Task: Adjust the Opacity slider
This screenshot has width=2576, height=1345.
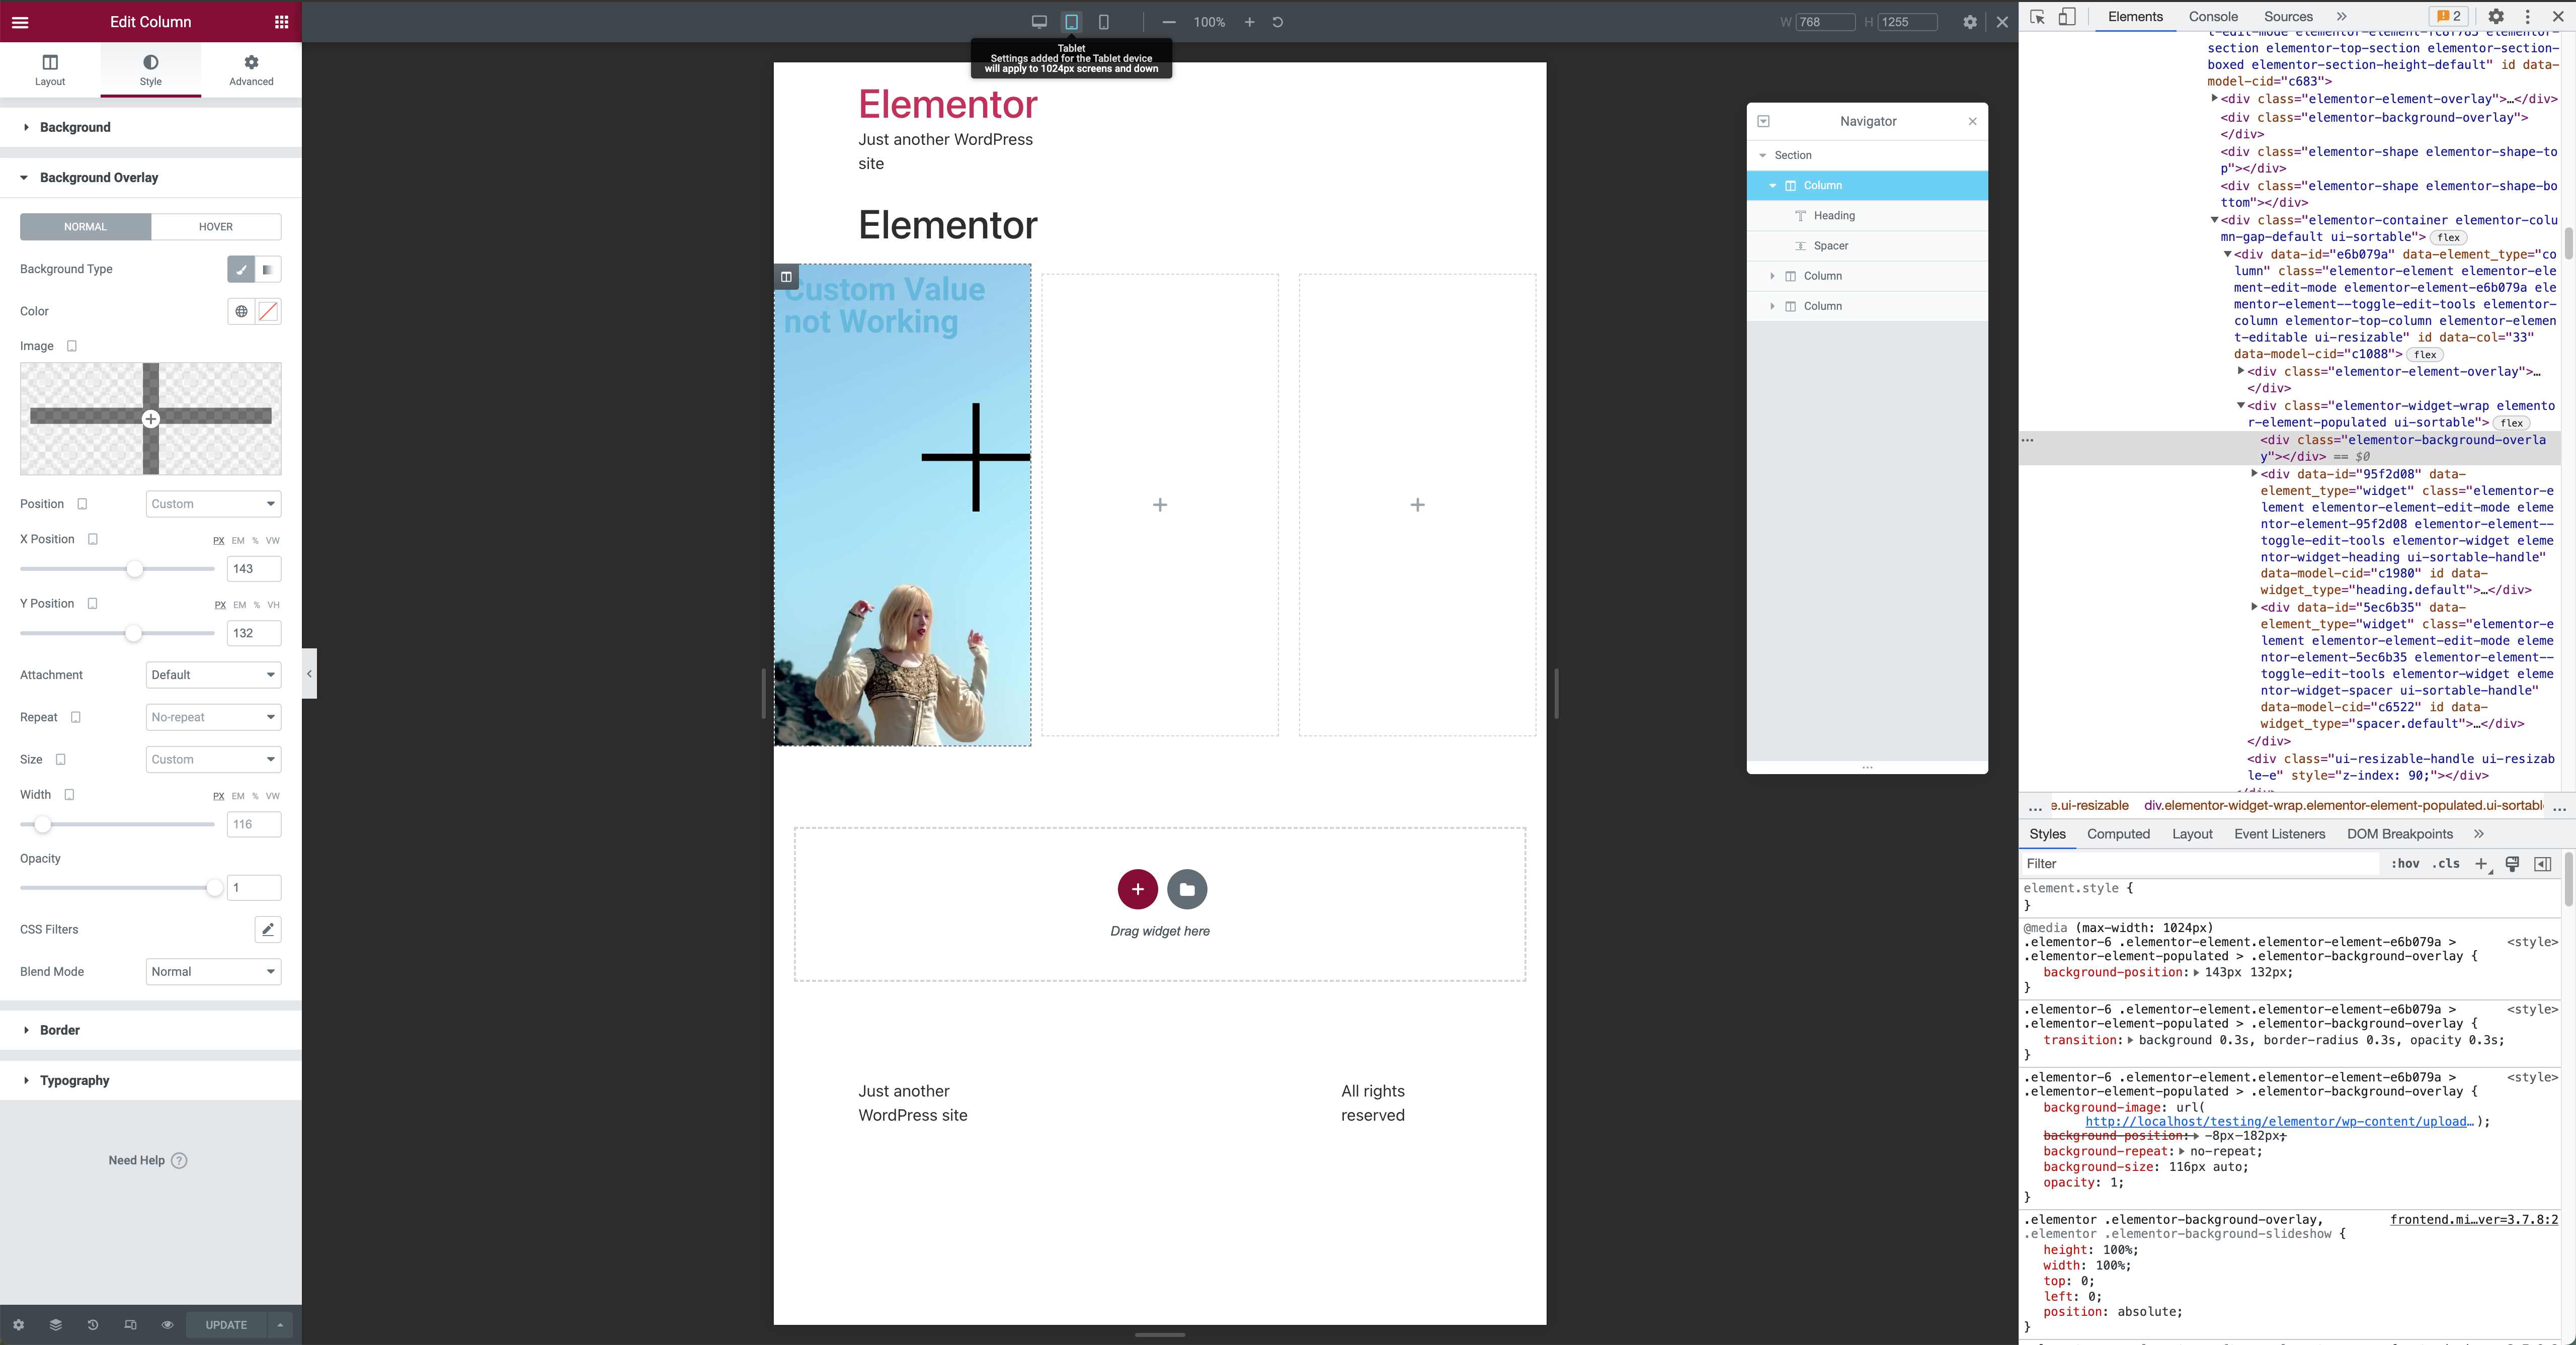Action: [x=214, y=888]
